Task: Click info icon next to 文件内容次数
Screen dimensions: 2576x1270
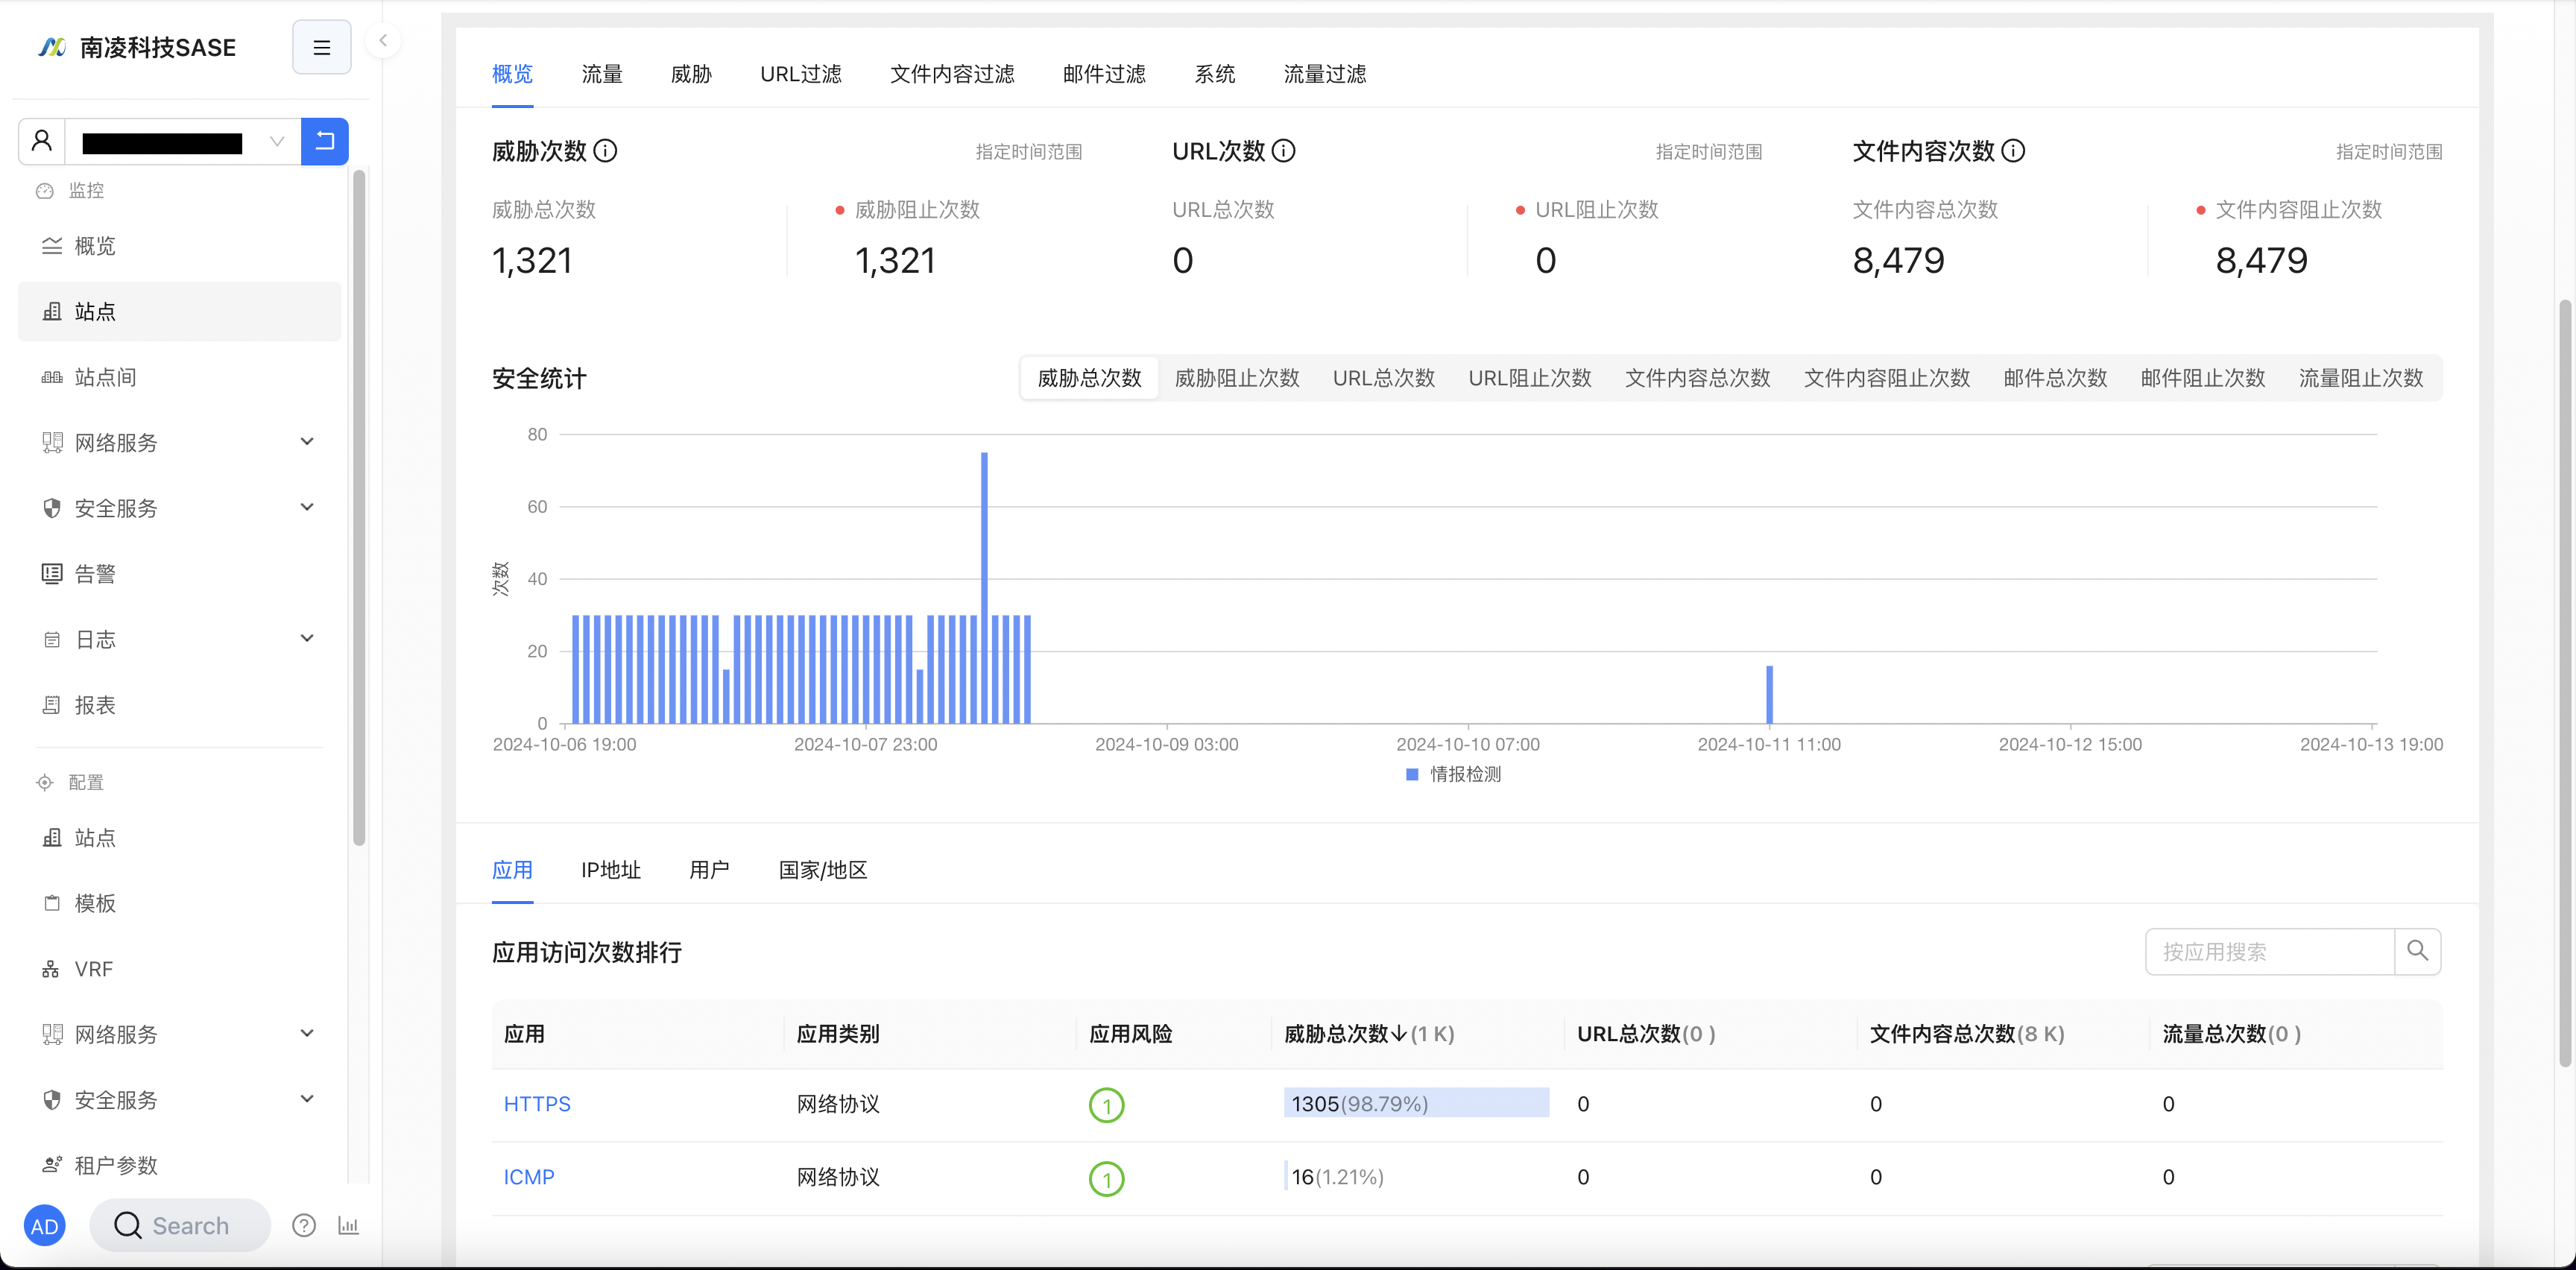Action: coord(2013,151)
